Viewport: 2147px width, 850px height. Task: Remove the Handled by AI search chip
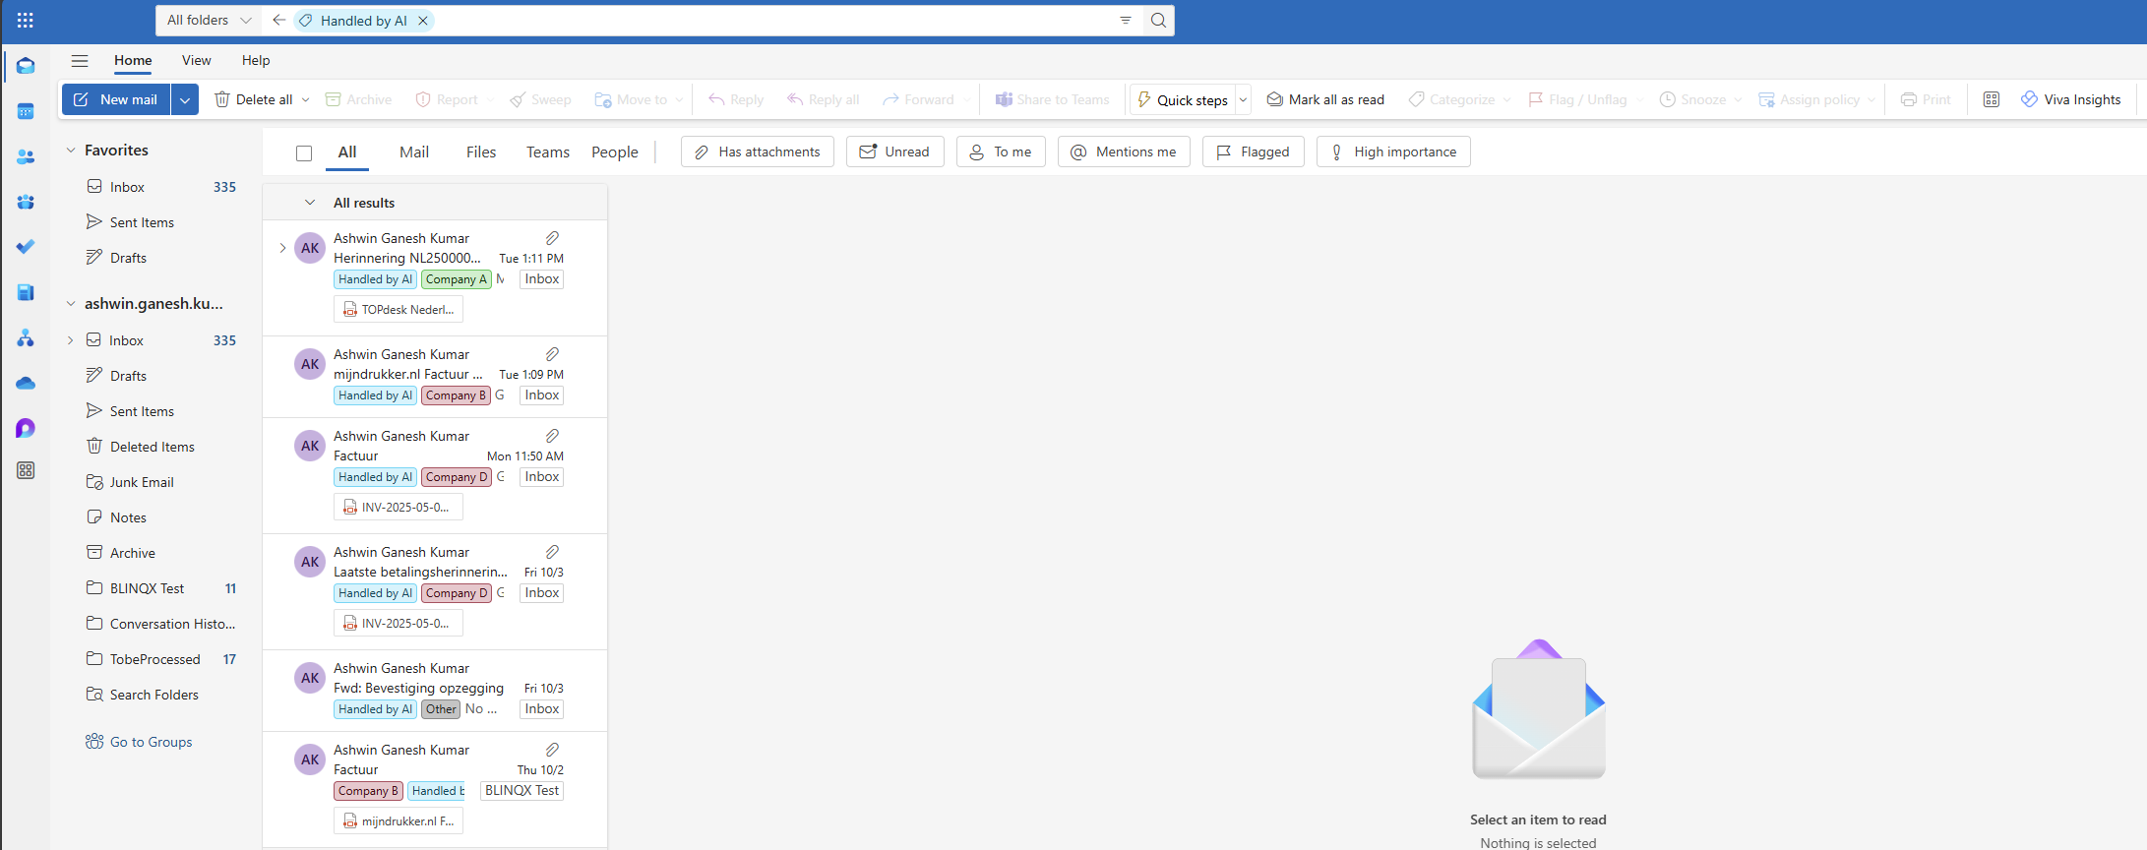click(x=423, y=21)
